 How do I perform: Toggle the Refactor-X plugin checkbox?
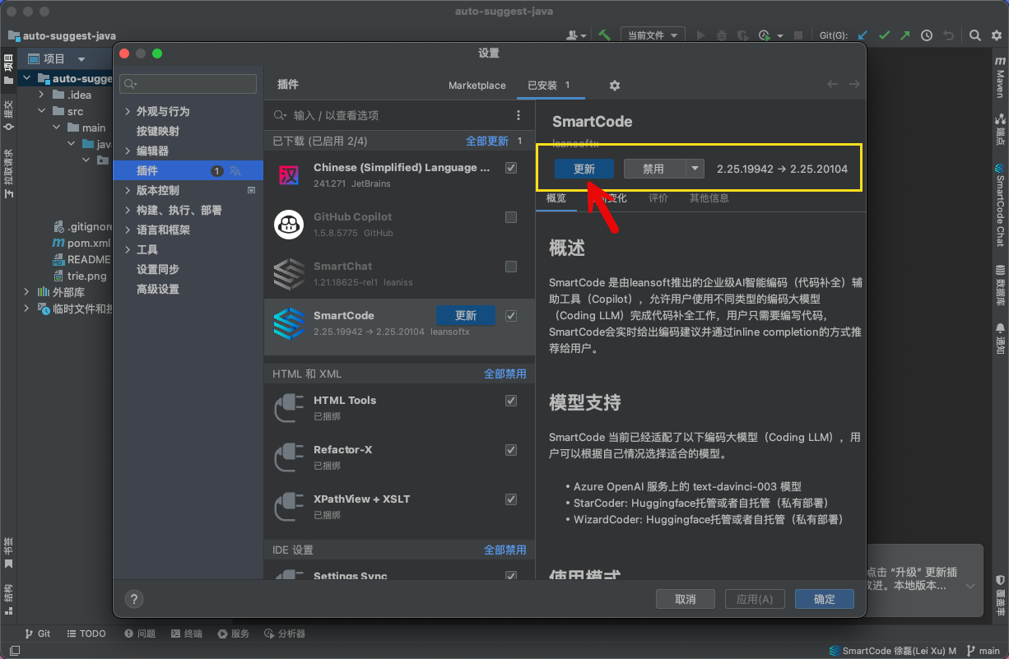(x=511, y=450)
